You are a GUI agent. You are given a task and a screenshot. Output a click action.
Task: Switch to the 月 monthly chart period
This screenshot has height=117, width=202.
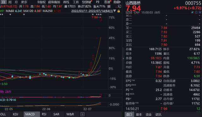pos(16,2)
